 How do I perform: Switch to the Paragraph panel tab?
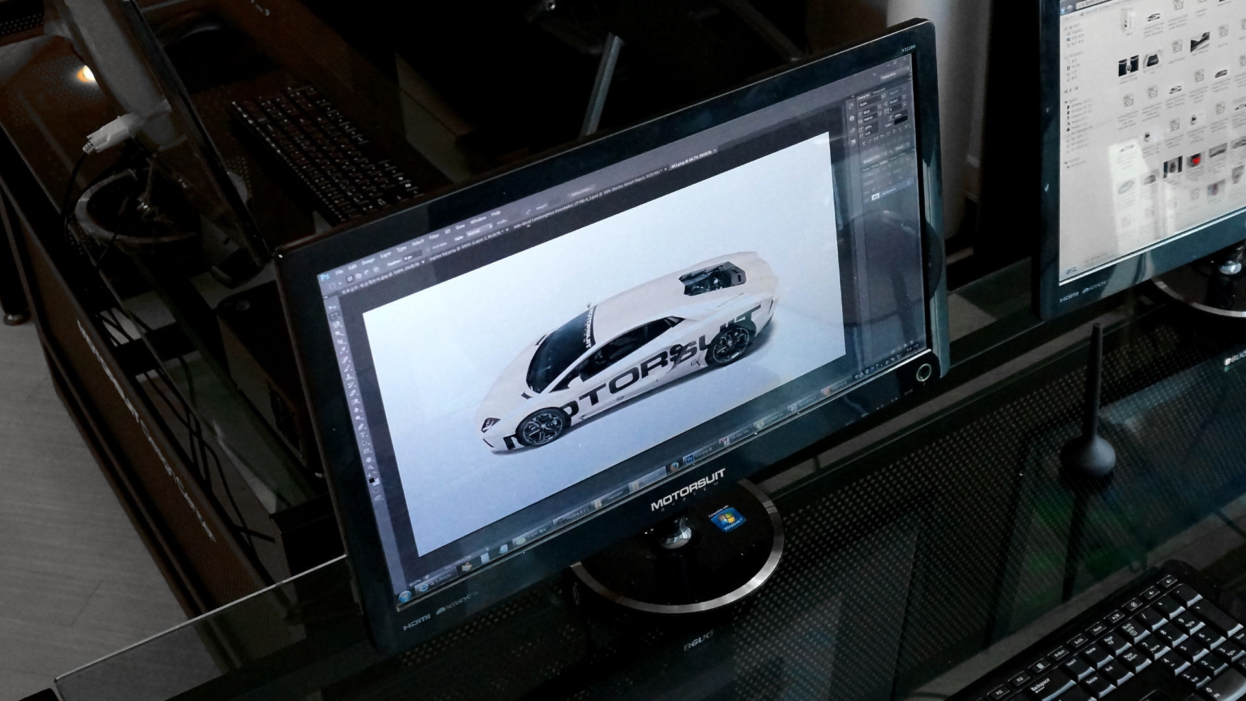879,91
